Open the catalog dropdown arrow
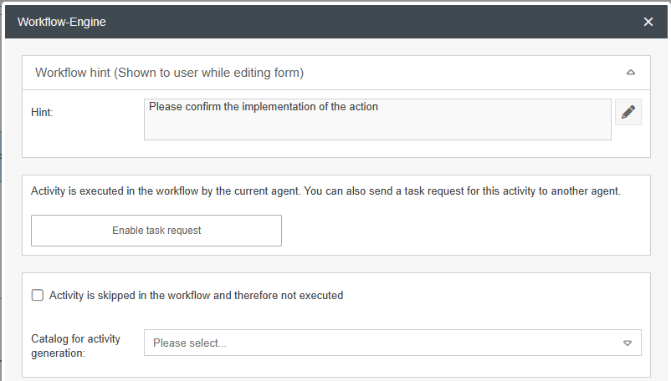The image size is (671, 381). pyautogui.click(x=627, y=343)
